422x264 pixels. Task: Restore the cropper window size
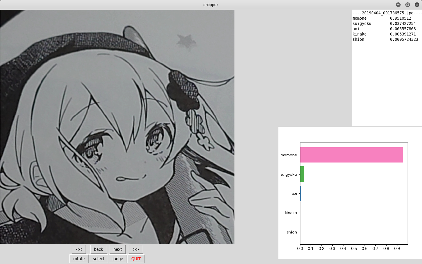pyautogui.click(x=408, y=5)
